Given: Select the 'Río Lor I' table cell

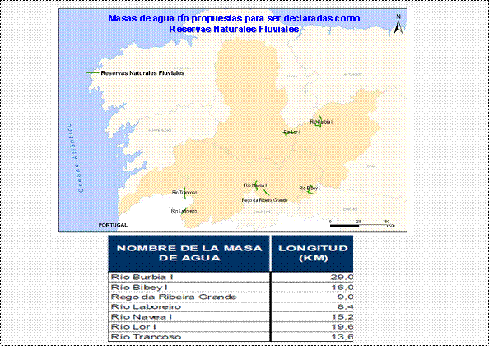Looking at the screenshot, I should click(x=189, y=327).
